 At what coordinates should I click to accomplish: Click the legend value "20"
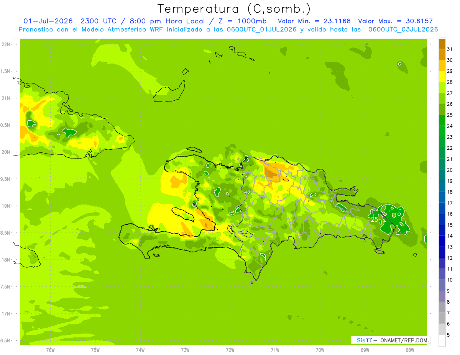450,170
